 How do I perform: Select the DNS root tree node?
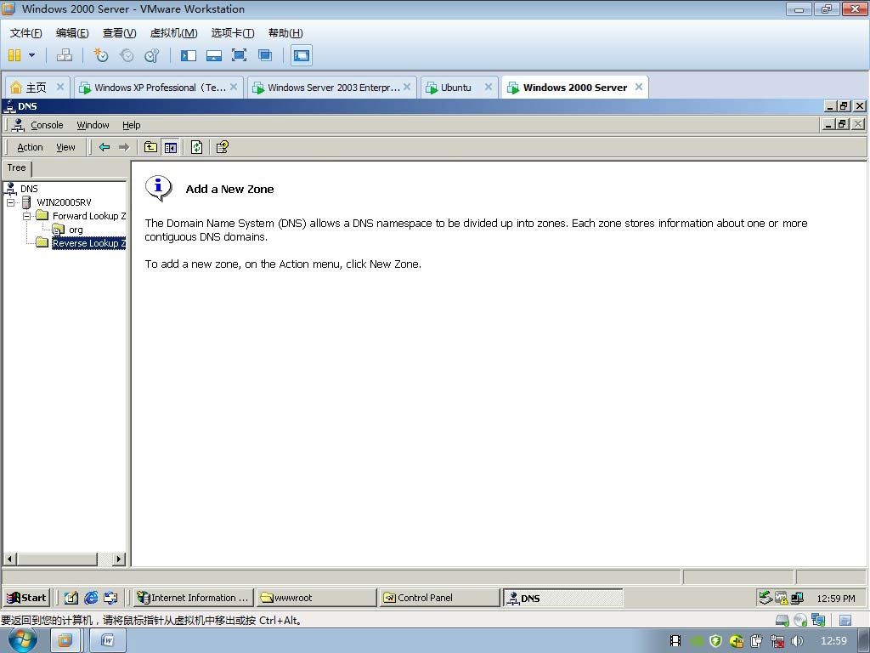click(29, 189)
